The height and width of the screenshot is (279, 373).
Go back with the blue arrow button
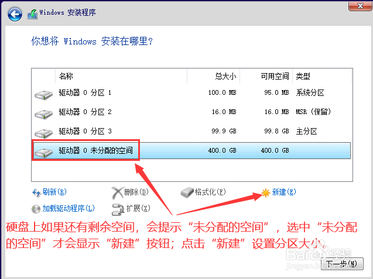click(x=15, y=14)
